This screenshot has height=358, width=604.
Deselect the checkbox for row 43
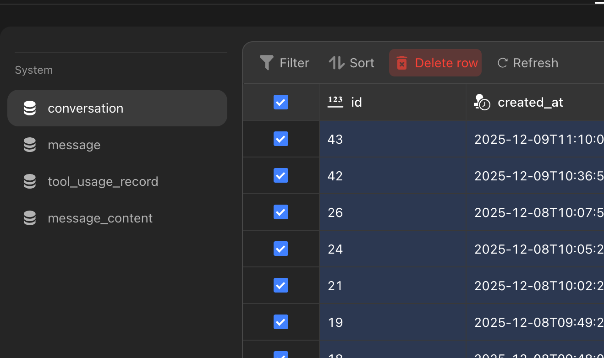pyautogui.click(x=281, y=139)
